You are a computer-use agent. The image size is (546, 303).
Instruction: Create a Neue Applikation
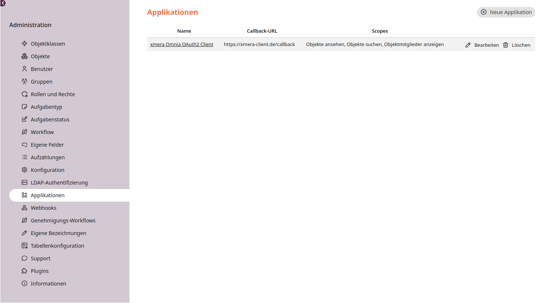506,12
